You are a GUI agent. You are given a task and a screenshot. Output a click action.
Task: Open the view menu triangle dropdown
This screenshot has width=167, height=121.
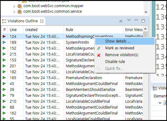(x=129, y=20)
